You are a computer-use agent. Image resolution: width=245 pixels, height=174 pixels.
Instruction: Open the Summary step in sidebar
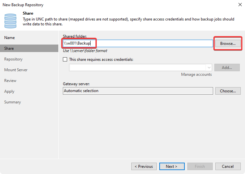point(12,102)
